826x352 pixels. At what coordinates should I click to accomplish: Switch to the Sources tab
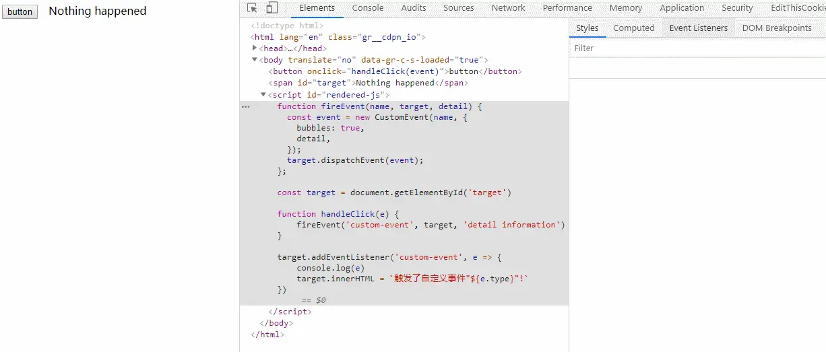[459, 8]
